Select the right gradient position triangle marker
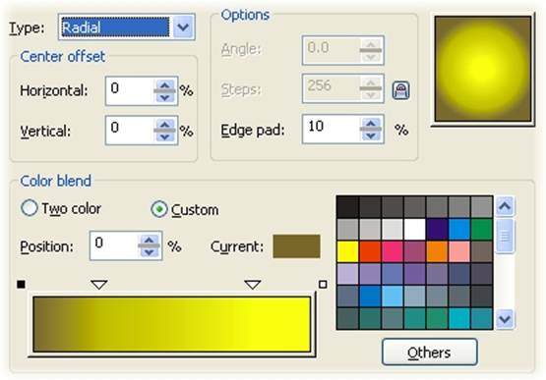The image size is (546, 380). 253,285
